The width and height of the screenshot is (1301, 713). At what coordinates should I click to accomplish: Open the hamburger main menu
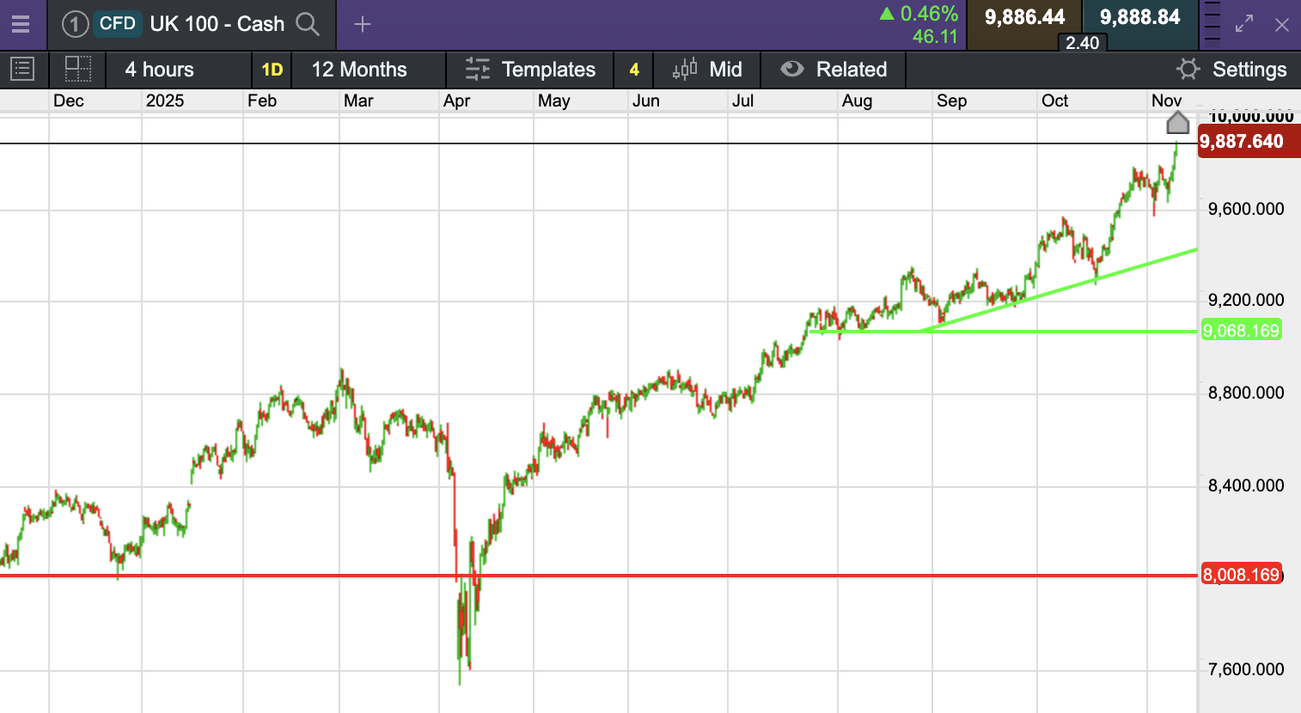21,24
